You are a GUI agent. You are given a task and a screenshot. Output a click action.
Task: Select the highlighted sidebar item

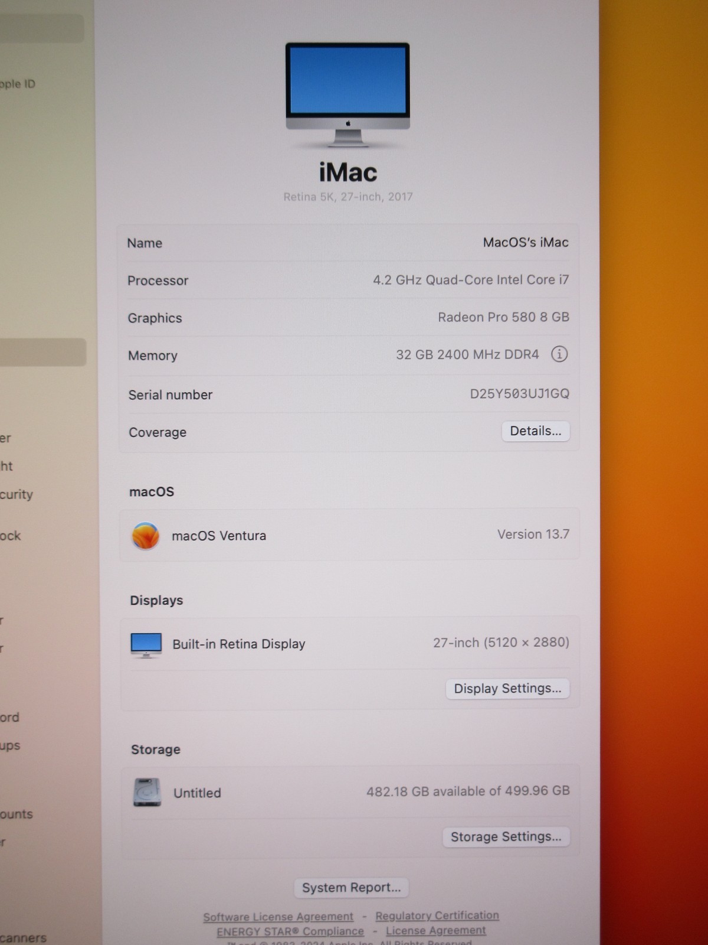(42, 352)
